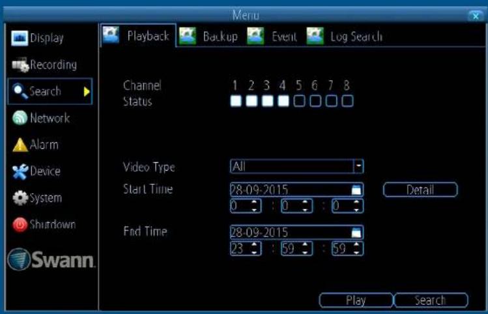The image size is (488, 314).
Task: Switch to the Log Search tab
Action: click(345, 36)
